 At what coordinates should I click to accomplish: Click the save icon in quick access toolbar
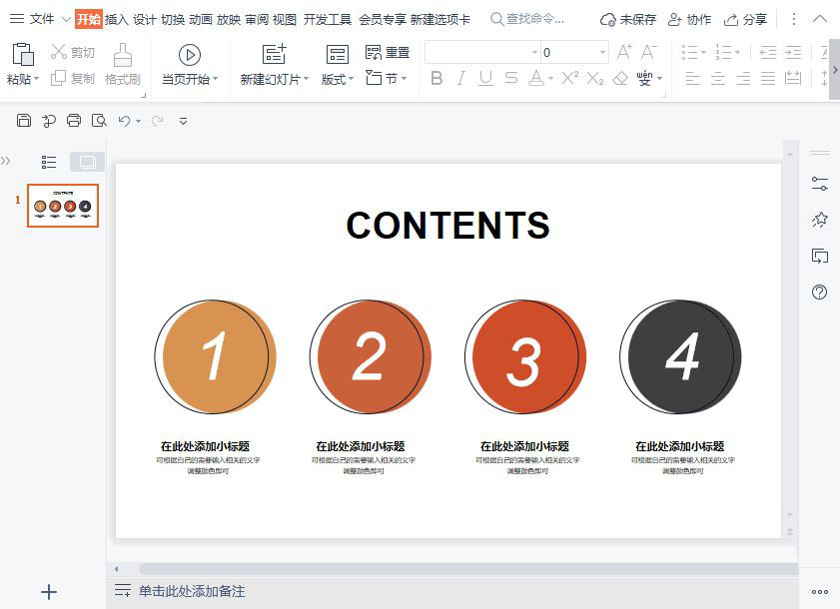(24, 121)
